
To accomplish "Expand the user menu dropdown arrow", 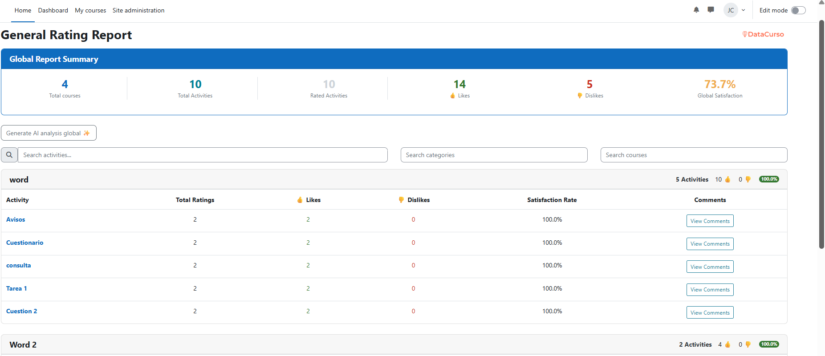I will [x=744, y=10].
